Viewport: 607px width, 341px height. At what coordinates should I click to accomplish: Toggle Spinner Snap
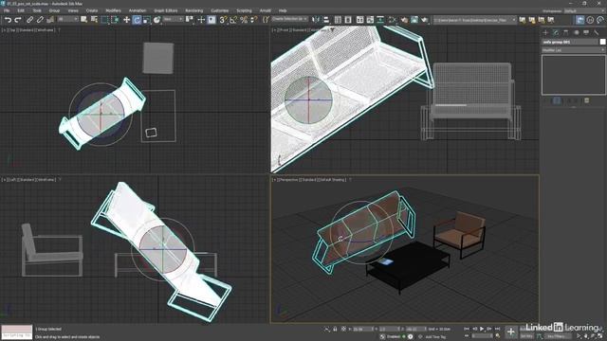253,20
